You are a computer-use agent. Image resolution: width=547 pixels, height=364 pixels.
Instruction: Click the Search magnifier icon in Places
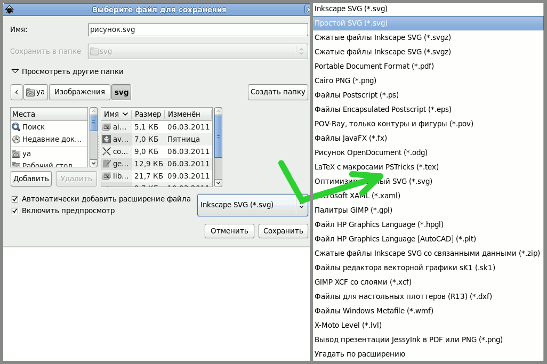pyautogui.click(x=16, y=127)
